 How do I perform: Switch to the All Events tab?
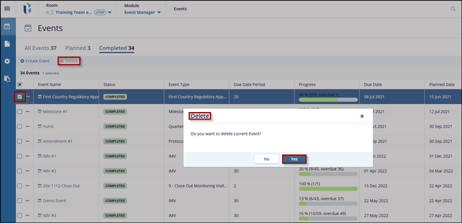click(x=40, y=48)
